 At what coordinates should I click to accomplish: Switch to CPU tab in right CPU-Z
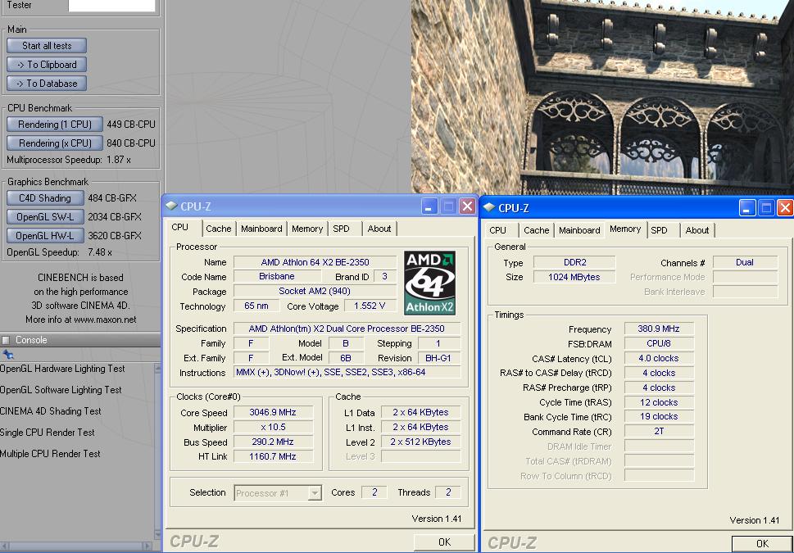coord(497,230)
